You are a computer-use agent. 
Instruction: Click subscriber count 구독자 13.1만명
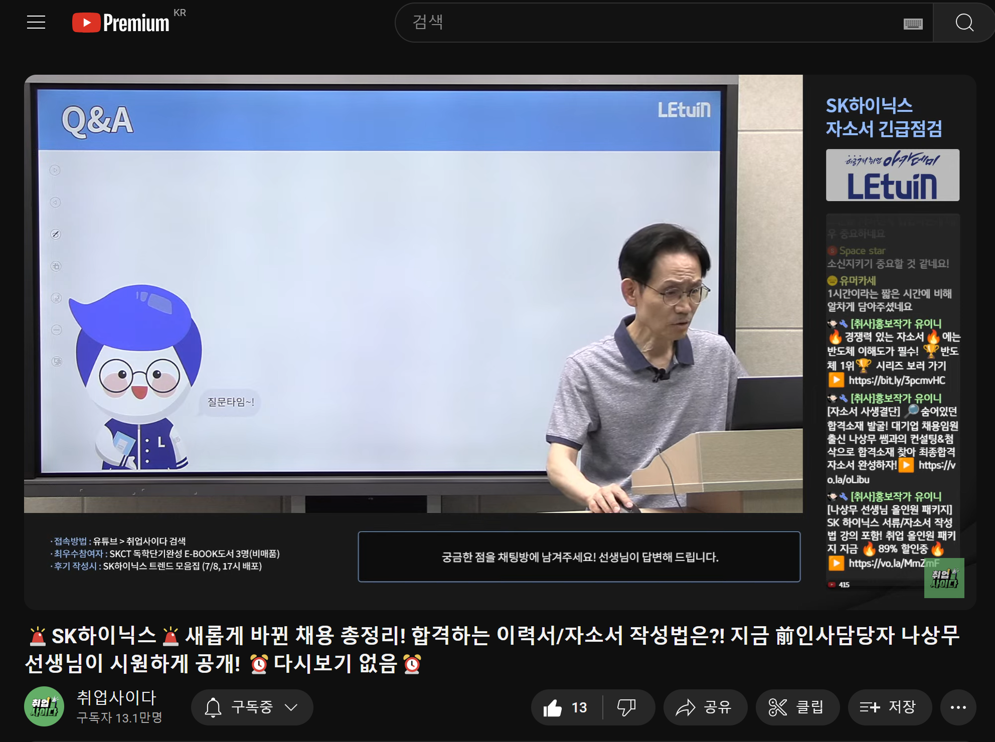click(119, 718)
